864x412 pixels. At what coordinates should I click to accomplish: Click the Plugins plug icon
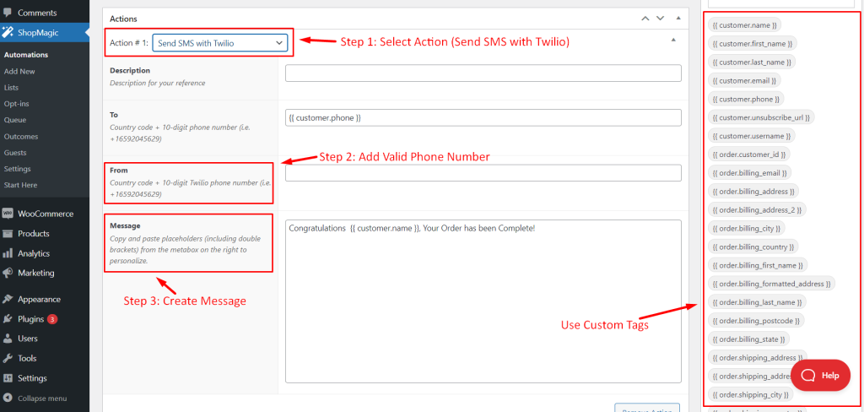click(x=8, y=319)
